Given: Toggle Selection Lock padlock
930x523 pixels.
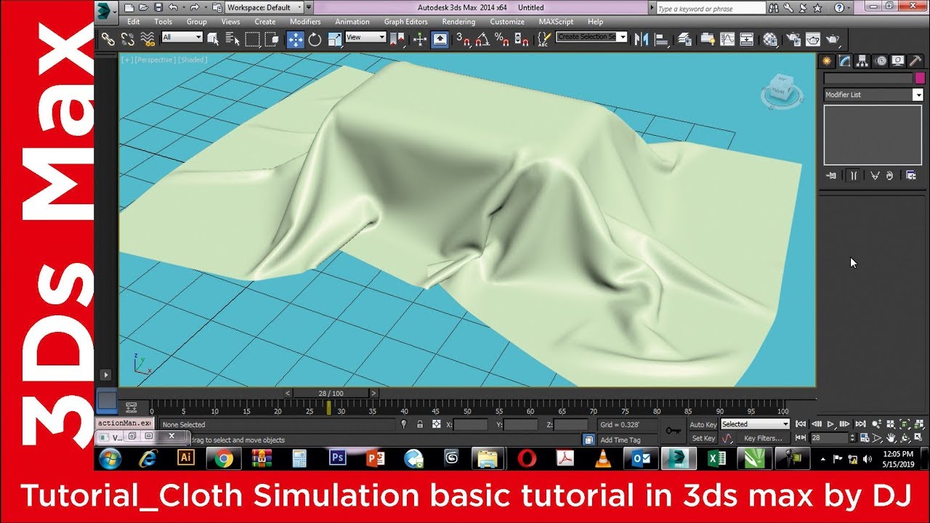Looking at the screenshot, I should (x=420, y=423).
